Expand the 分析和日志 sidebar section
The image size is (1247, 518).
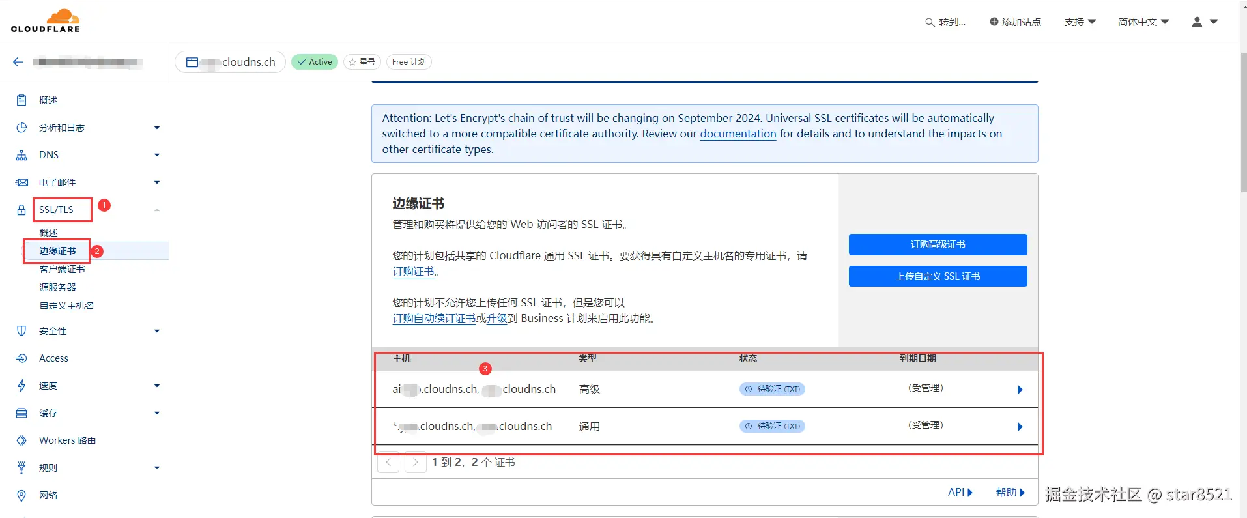[157, 128]
